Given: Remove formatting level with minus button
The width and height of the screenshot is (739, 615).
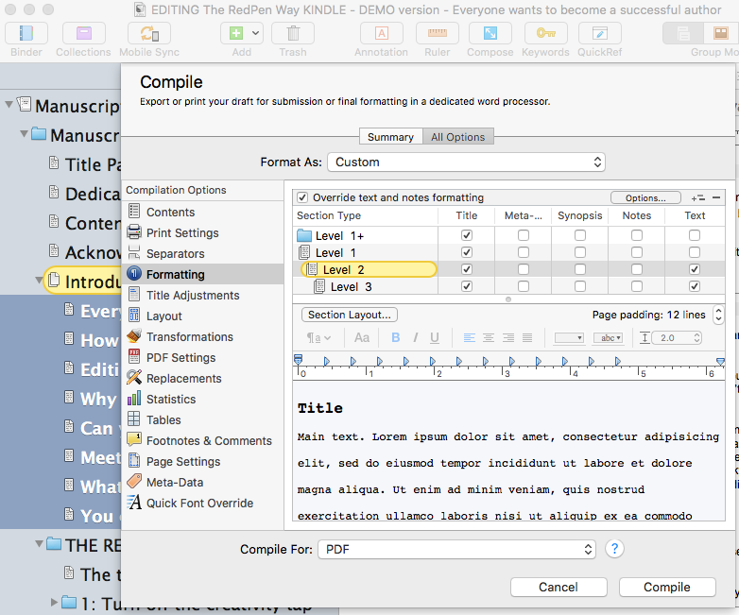Looking at the screenshot, I should 716,198.
